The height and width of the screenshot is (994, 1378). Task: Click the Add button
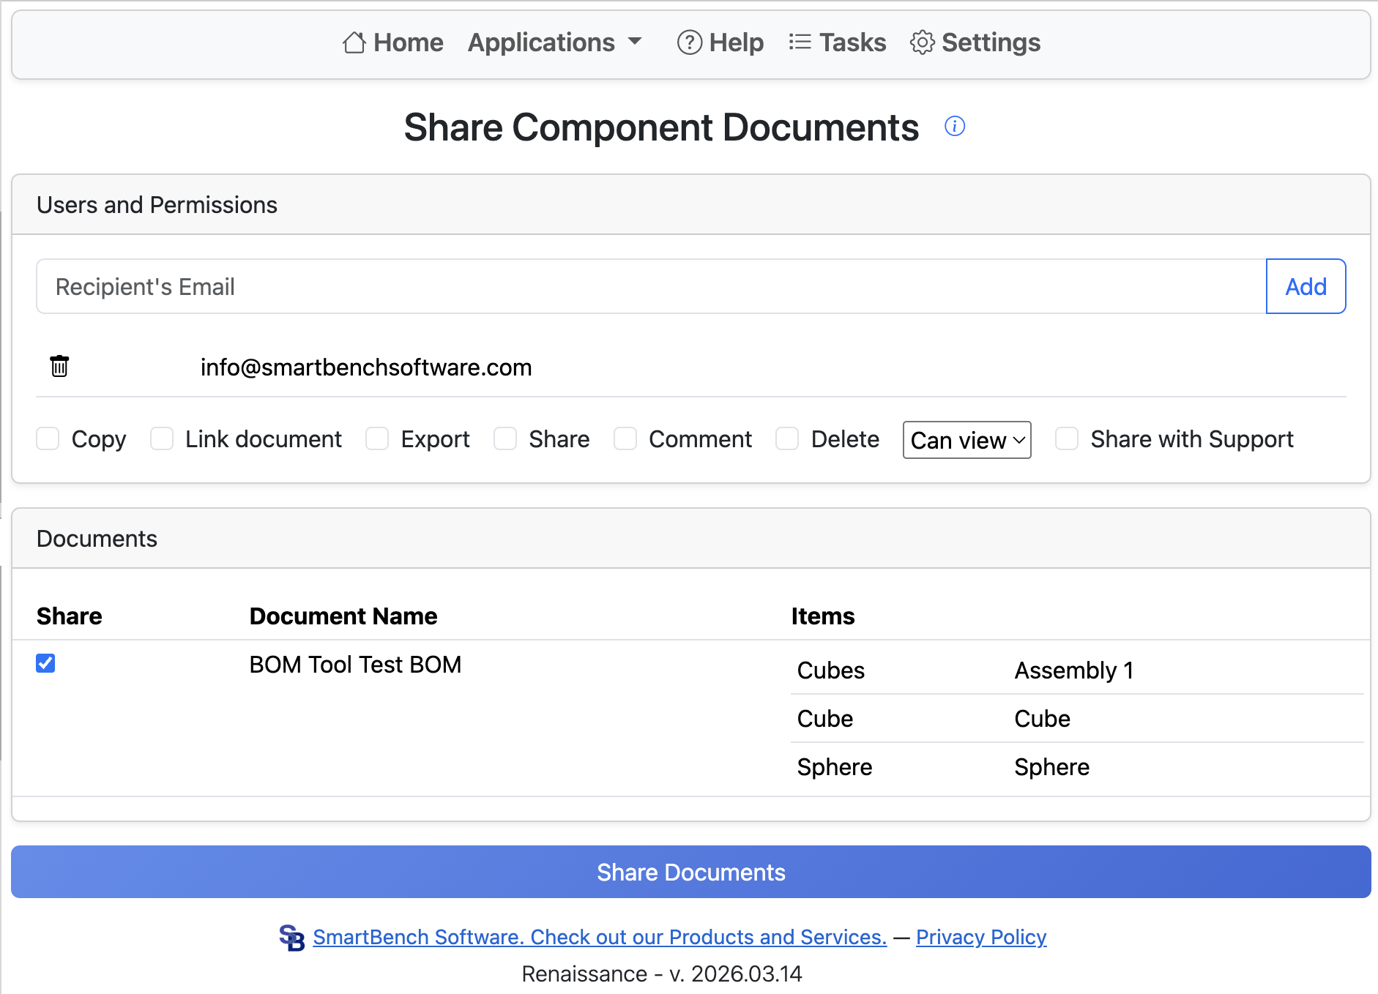tap(1306, 286)
